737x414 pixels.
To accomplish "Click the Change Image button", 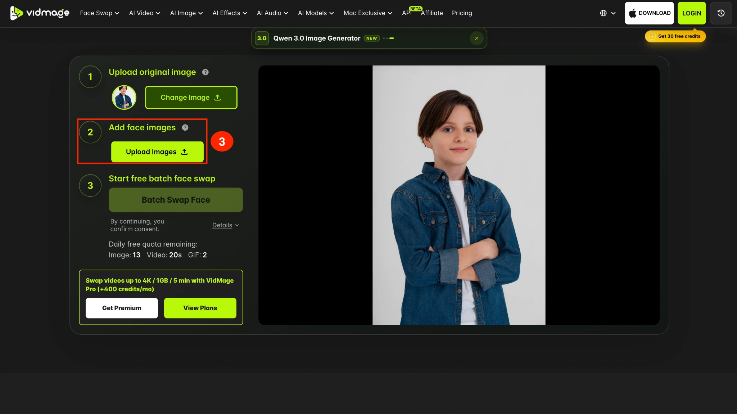I will [x=191, y=98].
